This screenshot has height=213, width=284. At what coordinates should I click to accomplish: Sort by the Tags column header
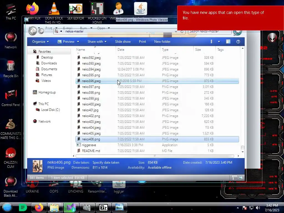point(228,49)
